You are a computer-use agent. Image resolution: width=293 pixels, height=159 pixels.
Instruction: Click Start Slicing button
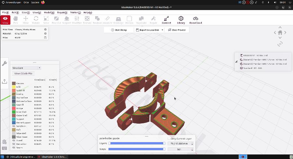pos(119,30)
